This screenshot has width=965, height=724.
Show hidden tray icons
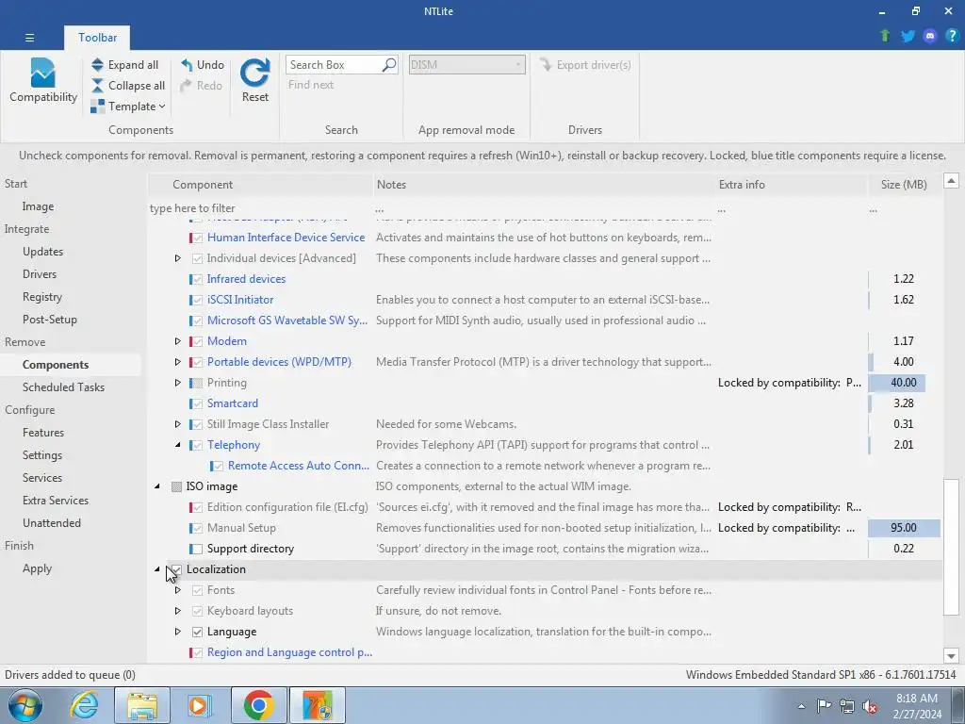click(x=801, y=706)
